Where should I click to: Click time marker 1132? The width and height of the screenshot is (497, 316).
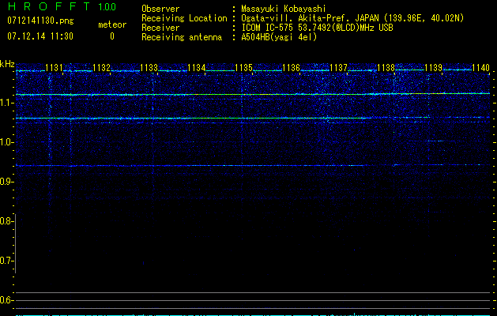point(101,67)
